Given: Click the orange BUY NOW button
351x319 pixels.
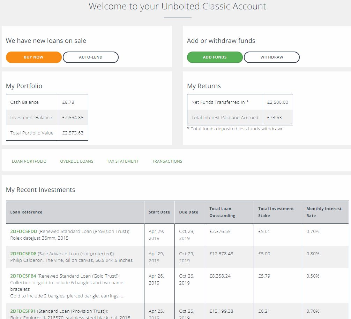Looking at the screenshot, I should pyautogui.click(x=33, y=57).
